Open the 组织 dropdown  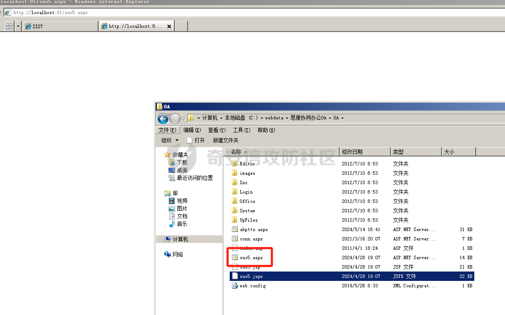[x=170, y=140]
